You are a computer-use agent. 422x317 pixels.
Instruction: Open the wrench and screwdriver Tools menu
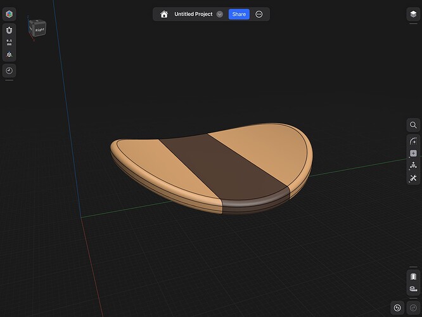click(x=413, y=178)
